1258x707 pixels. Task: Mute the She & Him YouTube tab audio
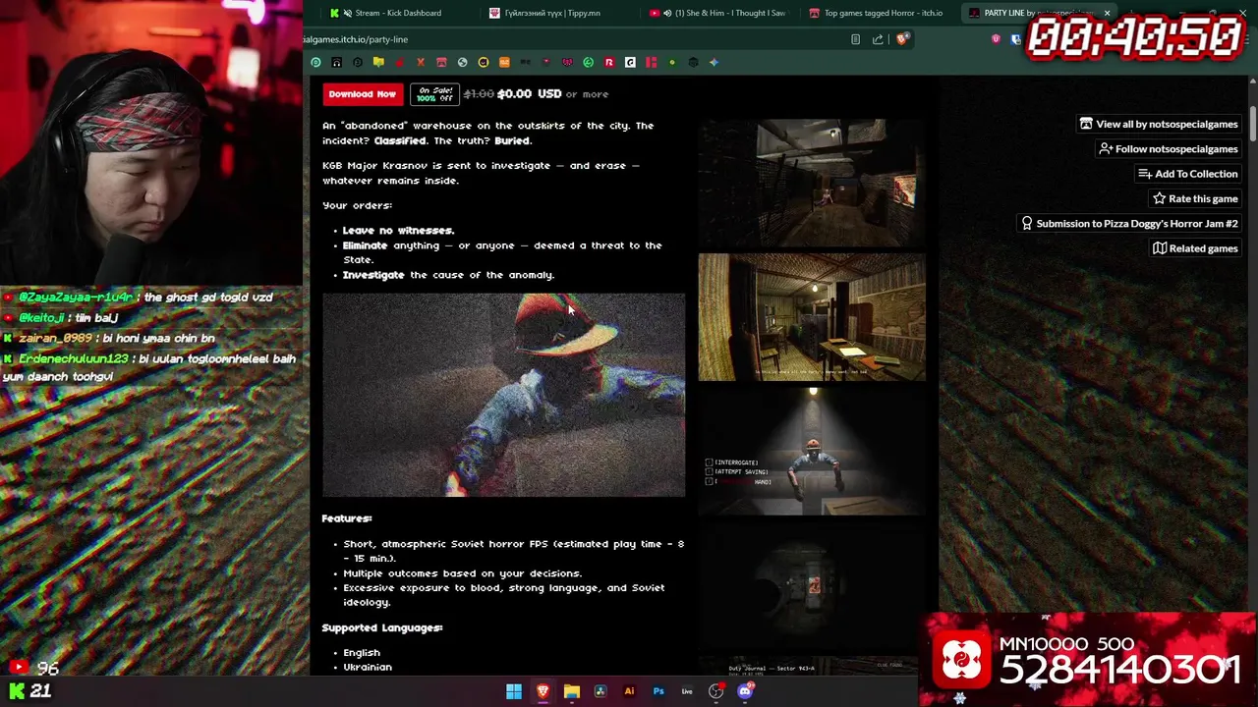[667, 13]
